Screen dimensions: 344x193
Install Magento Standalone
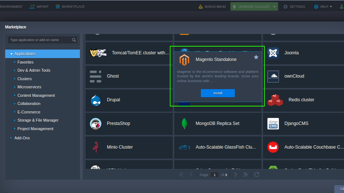(x=217, y=93)
